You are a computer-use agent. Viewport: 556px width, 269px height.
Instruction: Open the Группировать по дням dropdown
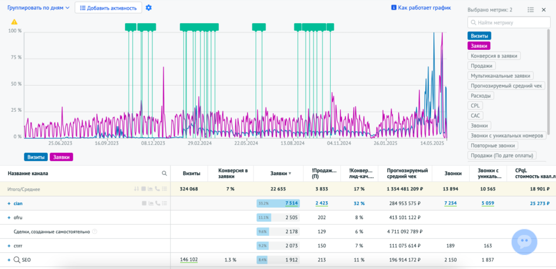tap(39, 8)
